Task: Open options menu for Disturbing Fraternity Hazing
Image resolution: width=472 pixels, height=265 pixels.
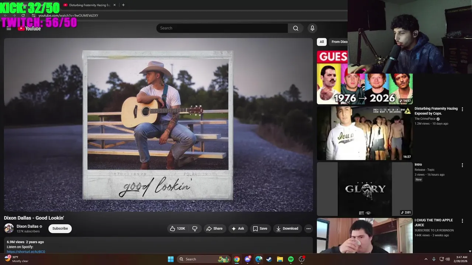Action: pyautogui.click(x=462, y=109)
